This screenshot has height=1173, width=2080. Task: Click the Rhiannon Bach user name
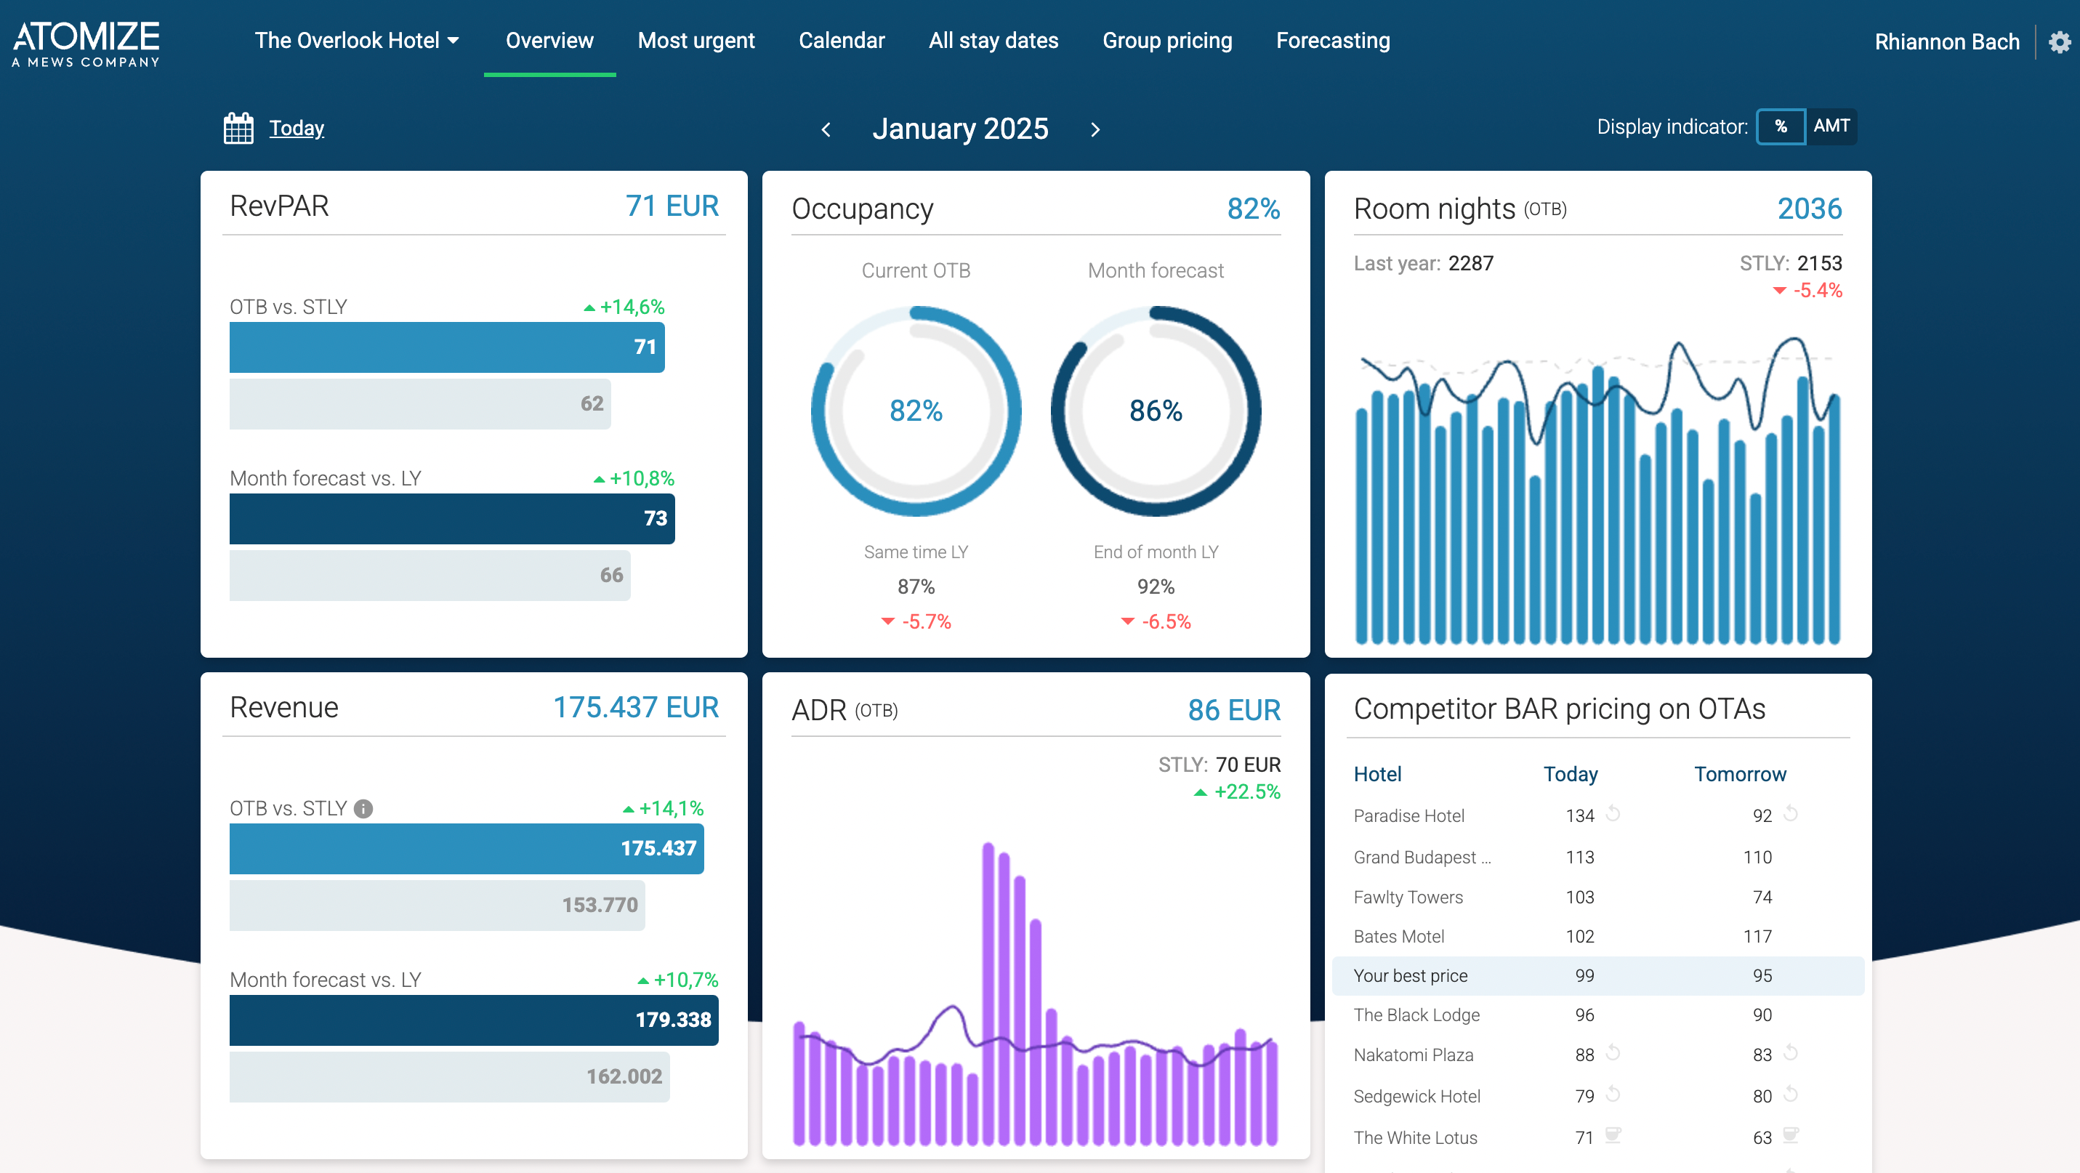[1946, 42]
